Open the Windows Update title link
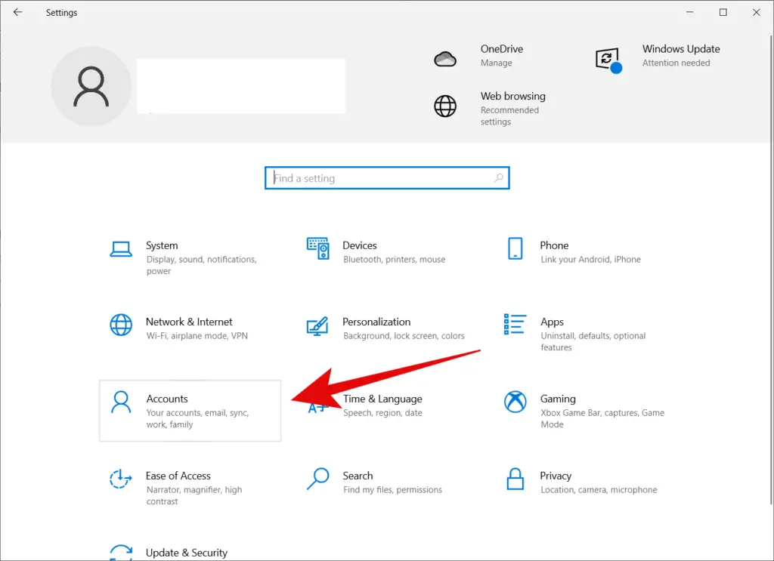 pos(681,49)
